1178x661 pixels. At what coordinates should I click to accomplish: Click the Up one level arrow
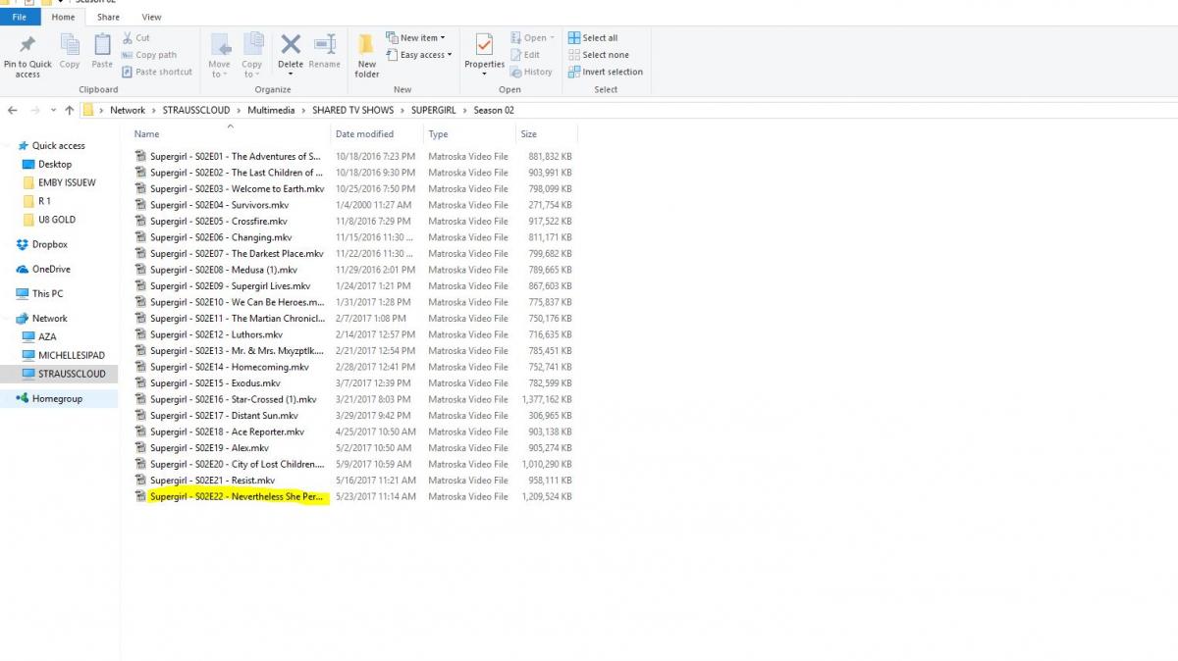point(70,110)
